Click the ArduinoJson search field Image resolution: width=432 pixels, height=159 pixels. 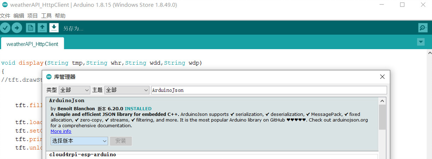[x=269, y=90]
